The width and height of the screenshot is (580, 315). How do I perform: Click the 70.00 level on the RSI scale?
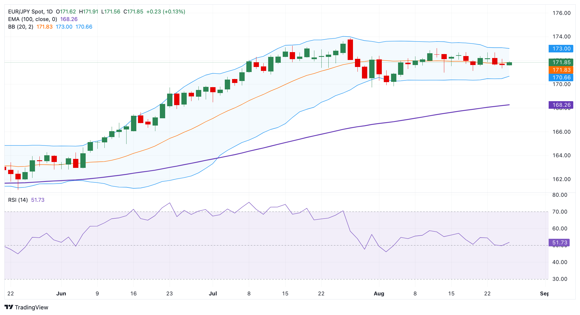(560, 212)
